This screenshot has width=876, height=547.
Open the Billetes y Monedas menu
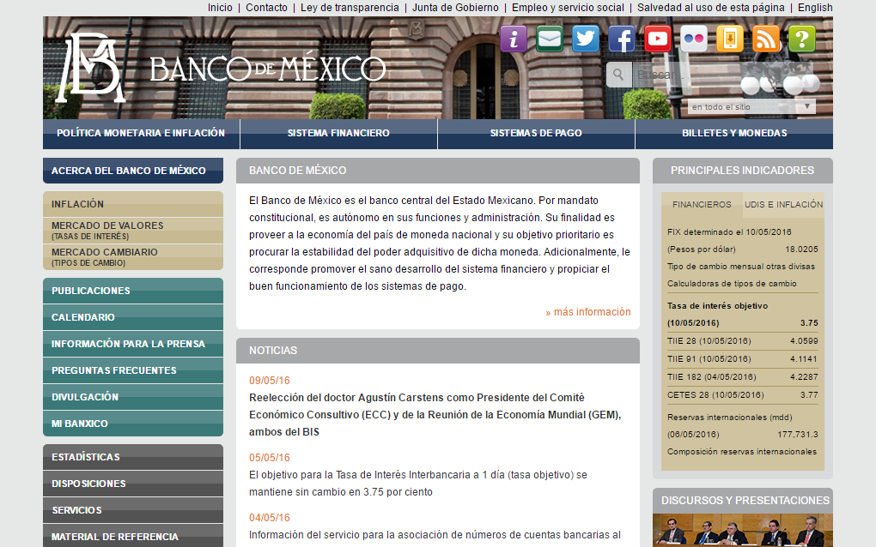734,133
